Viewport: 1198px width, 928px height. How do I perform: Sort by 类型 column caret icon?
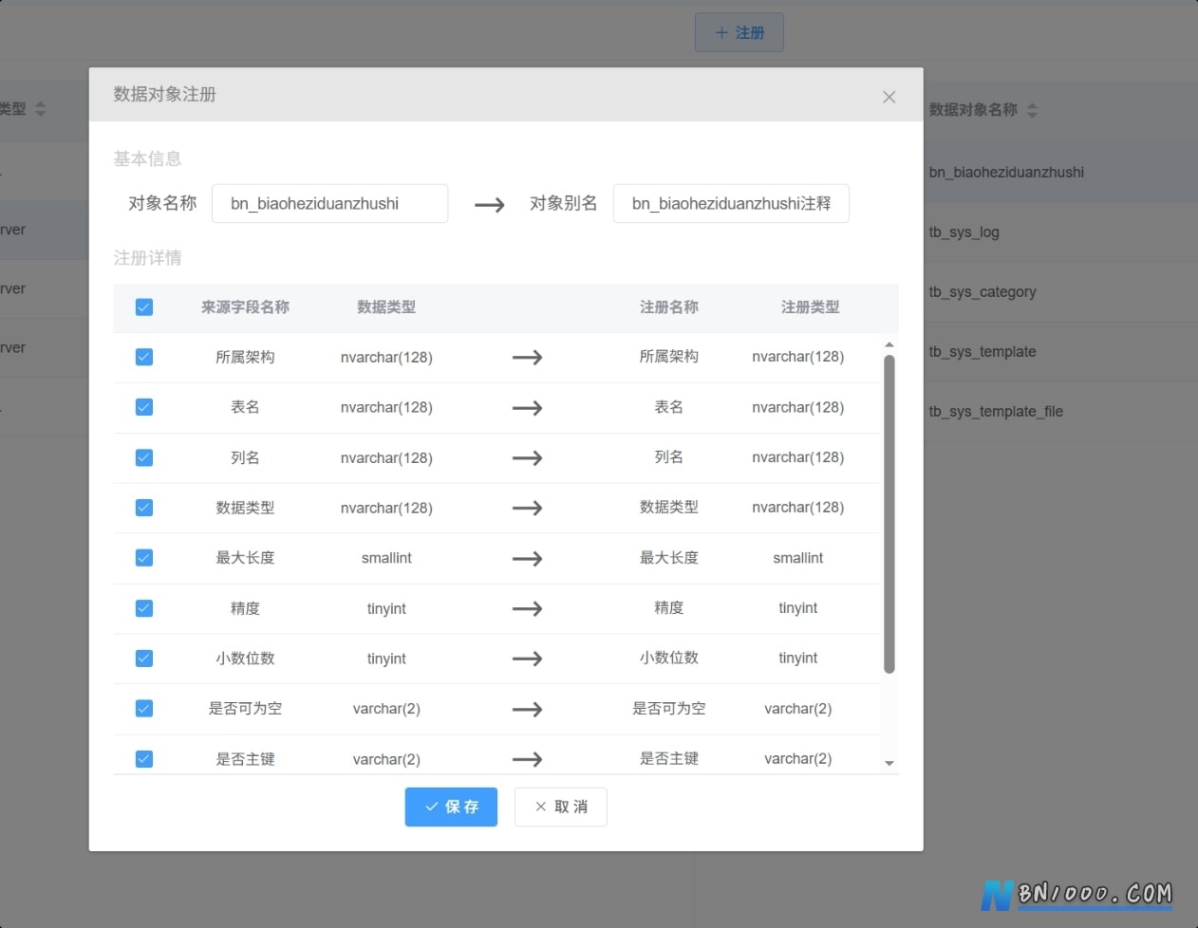tap(41, 109)
